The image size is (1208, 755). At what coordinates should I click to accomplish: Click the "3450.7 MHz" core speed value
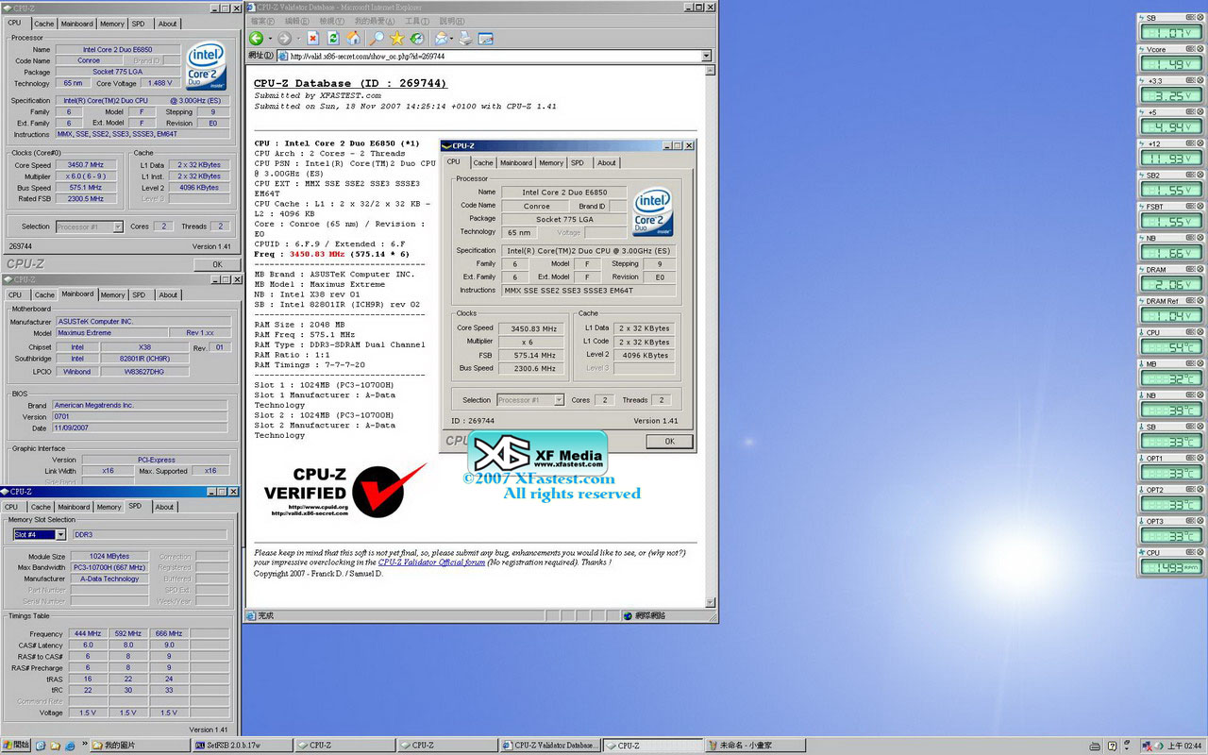coord(87,165)
